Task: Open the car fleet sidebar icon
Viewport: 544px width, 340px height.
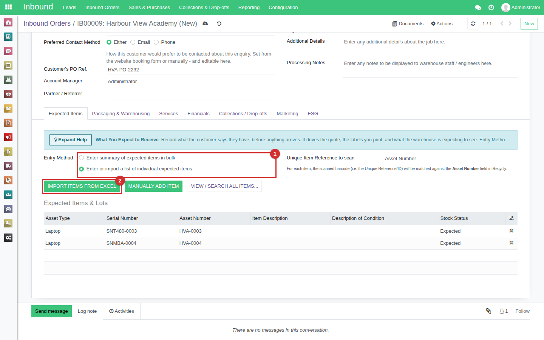Action: click(x=8, y=209)
